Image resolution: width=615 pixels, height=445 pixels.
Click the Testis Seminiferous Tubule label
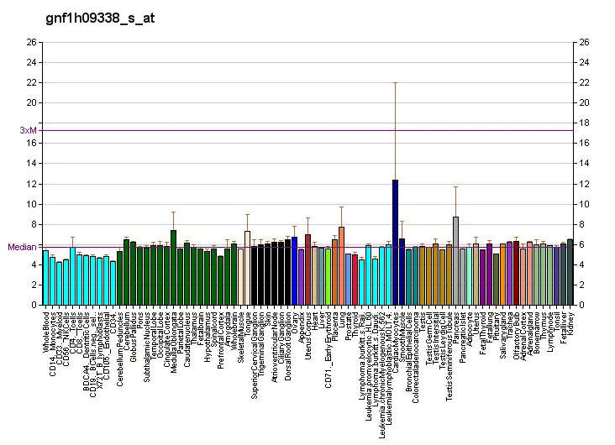click(x=449, y=344)
